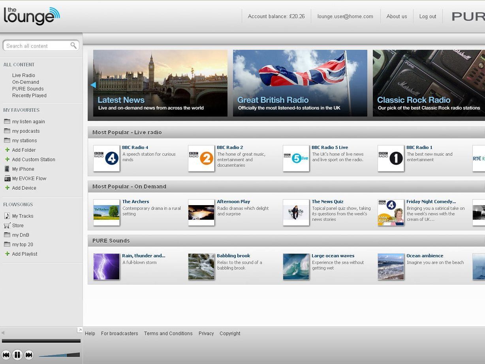
Task: Select the Add Folder plus icon
Action: [7, 150]
